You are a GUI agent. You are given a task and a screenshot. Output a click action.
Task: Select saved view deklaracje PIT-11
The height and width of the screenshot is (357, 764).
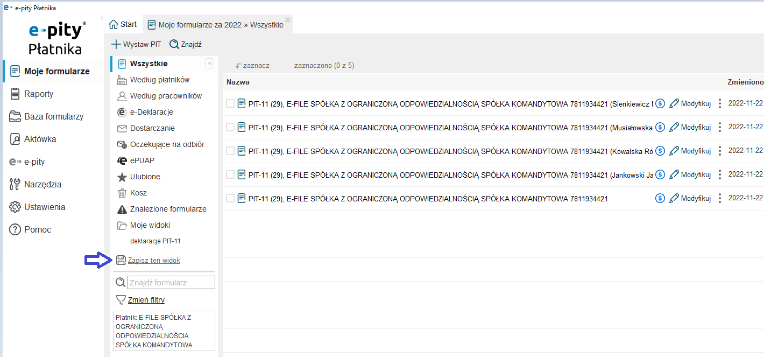[x=155, y=241]
